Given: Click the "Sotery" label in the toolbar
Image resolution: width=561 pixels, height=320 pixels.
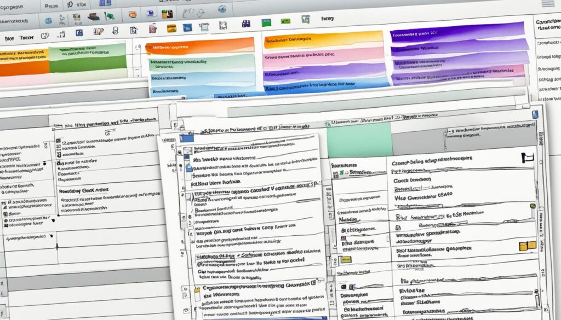Looking at the screenshot, I should 327,19.
